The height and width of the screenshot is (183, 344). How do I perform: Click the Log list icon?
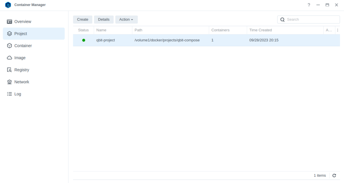pyautogui.click(x=9, y=94)
